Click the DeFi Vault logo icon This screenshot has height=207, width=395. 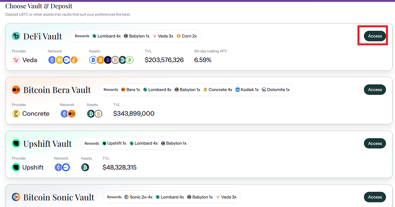[x=16, y=36]
